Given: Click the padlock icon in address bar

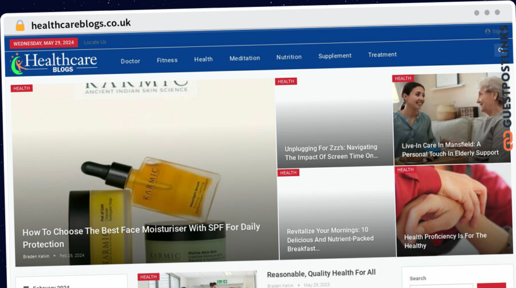Looking at the screenshot, I should 20,25.
